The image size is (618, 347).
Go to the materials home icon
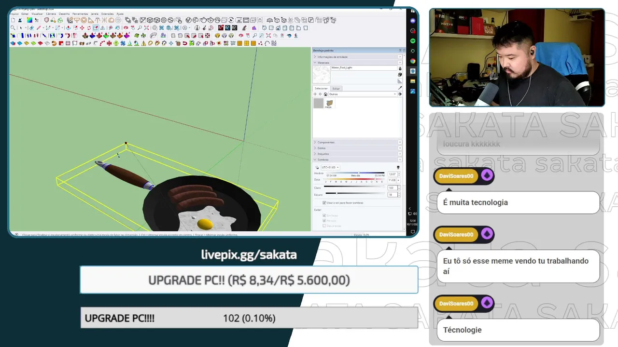pos(325,94)
